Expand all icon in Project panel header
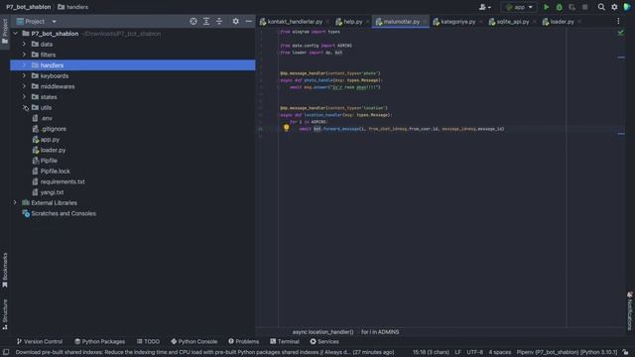The image size is (635, 357). [206, 22]
